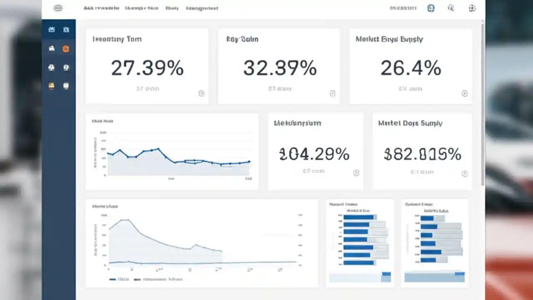Click the top-left sidebar dashboard icon

tap(51, 29)
